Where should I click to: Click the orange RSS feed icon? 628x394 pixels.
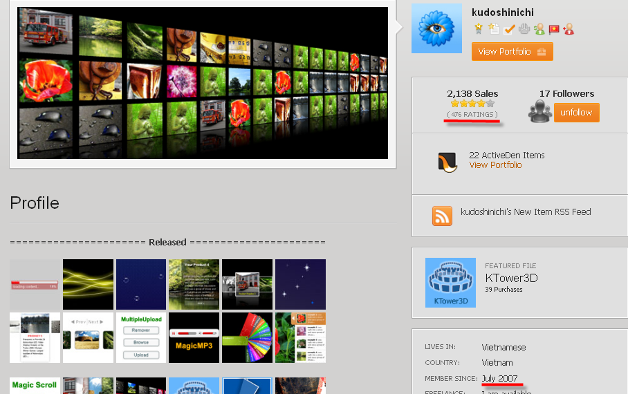click(442, 216)
